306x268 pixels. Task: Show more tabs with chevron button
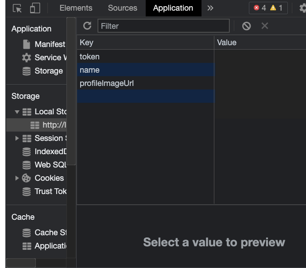pyautogui.click(x=210, y=8)
